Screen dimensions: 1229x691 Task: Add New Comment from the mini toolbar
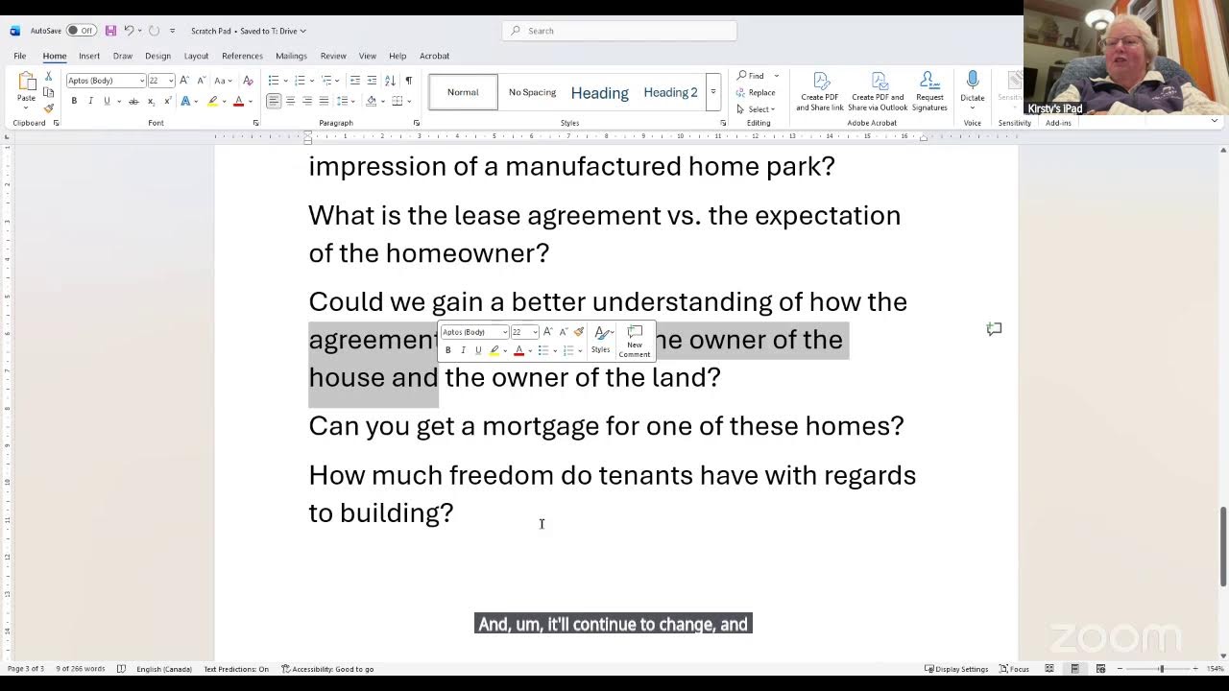click(x=635, y=342)
